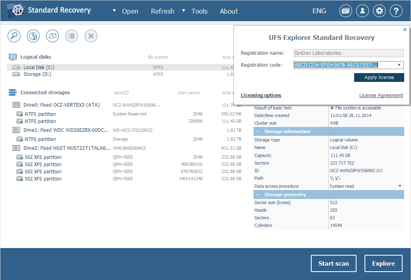Viewport: 411px width, 280px height.
Task: Open the Open menu
Action: pos(130,11)
